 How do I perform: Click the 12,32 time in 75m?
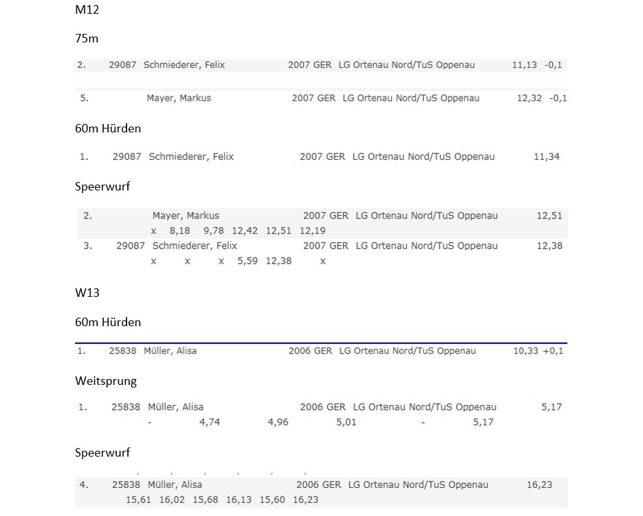pos(529,98)
